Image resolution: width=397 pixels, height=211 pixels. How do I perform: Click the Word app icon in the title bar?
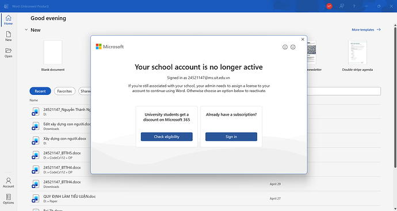(6, 6)
